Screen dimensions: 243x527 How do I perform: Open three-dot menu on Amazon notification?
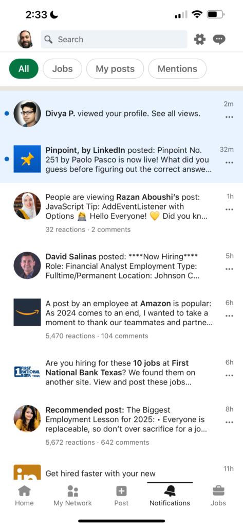(230, 316)
